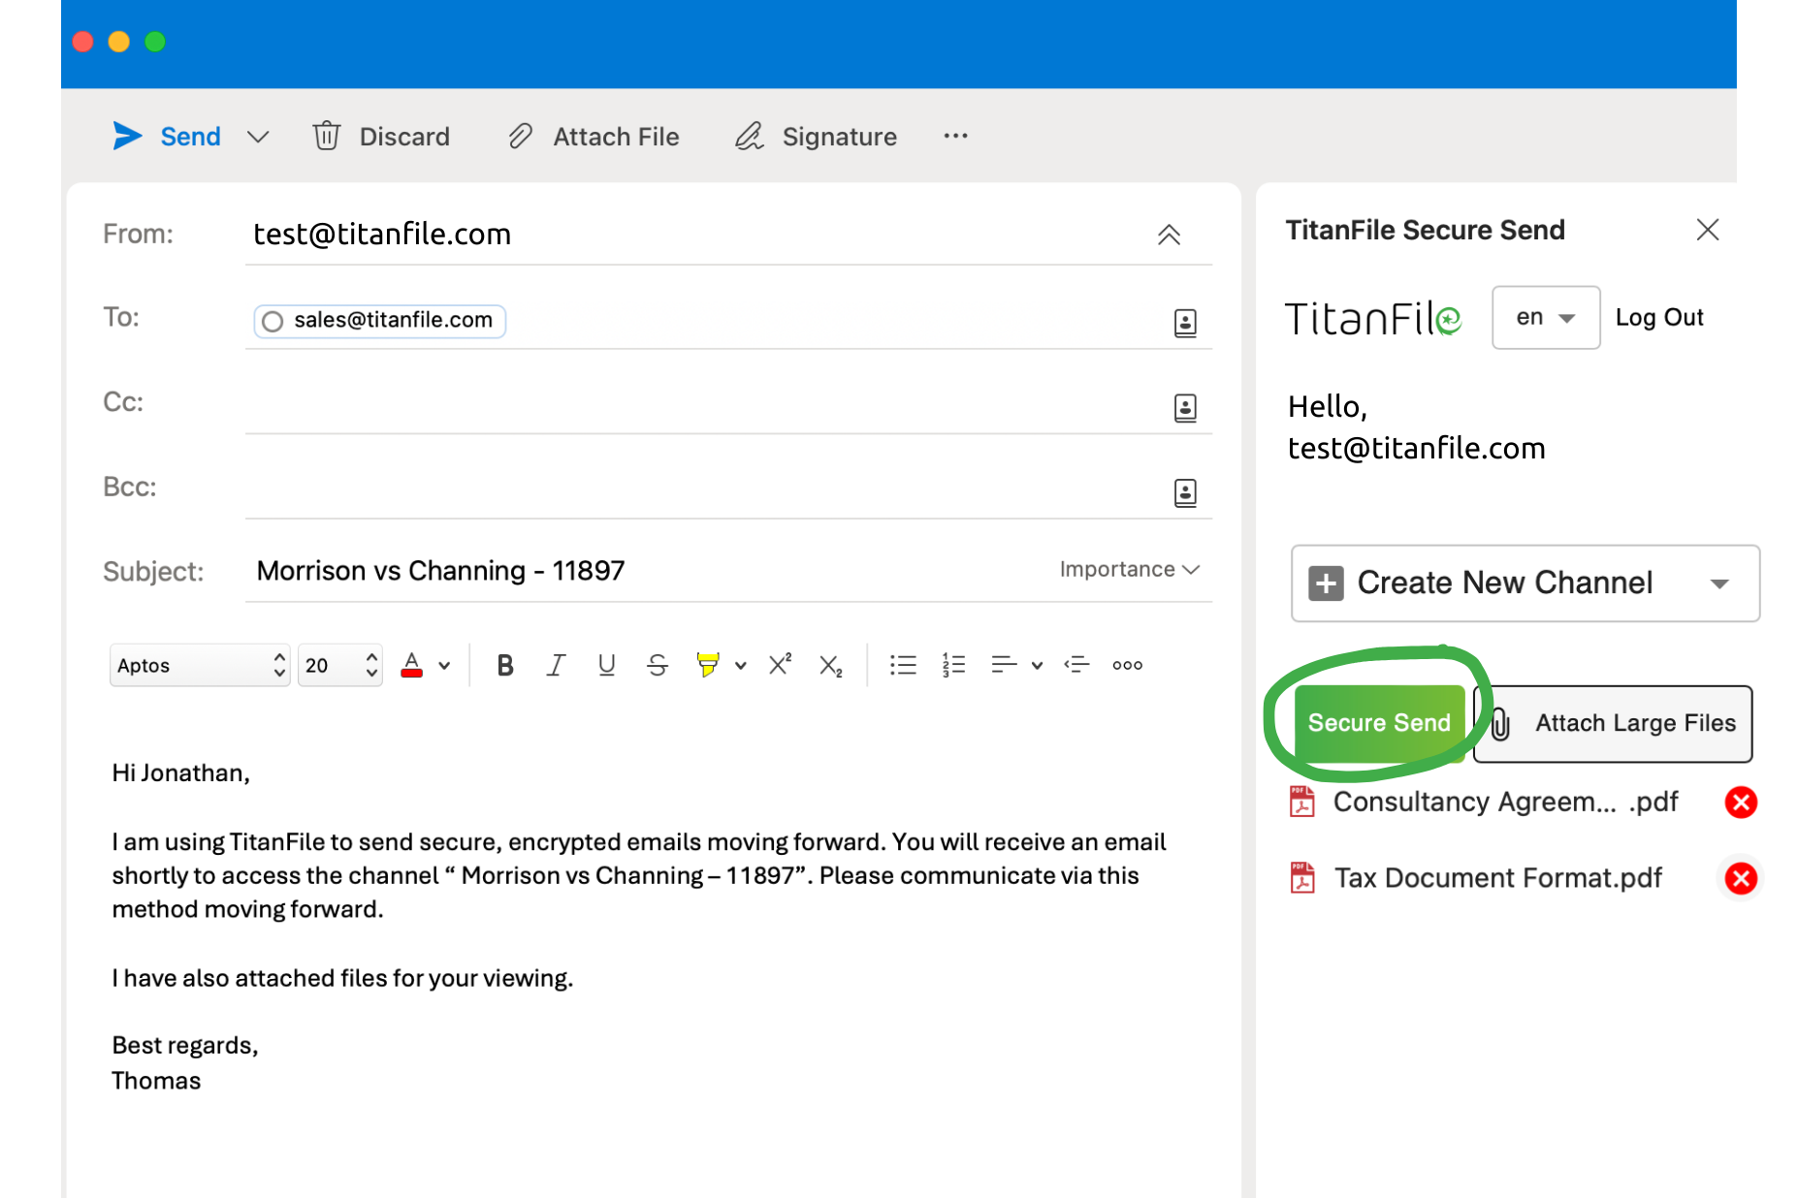Open the Aptos font family selector
This screenshot has height=1198, width=1798.
199,665
